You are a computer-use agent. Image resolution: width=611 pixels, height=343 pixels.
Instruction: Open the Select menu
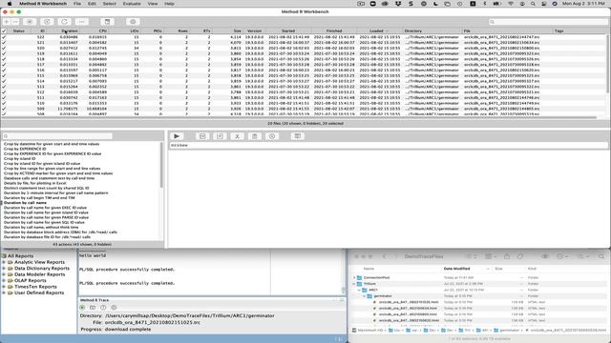coord(110,4)
